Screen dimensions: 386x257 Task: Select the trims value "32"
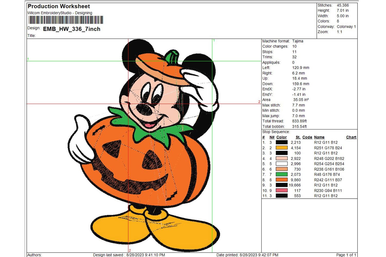(294, 57)
